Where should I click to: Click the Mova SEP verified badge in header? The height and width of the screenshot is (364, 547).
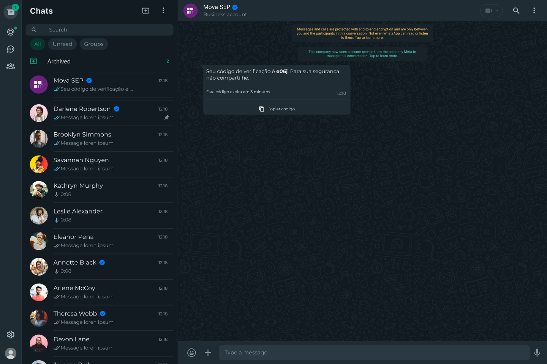[235, 7]
